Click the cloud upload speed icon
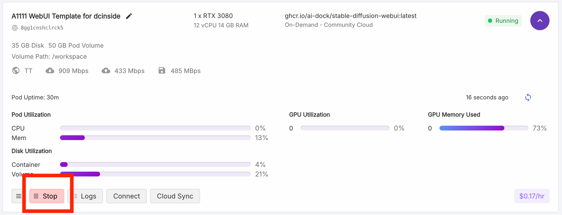 click(106, 71)
